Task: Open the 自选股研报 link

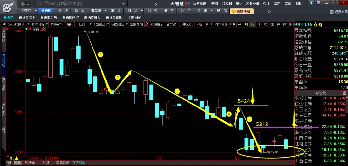Action: point(70,18)
